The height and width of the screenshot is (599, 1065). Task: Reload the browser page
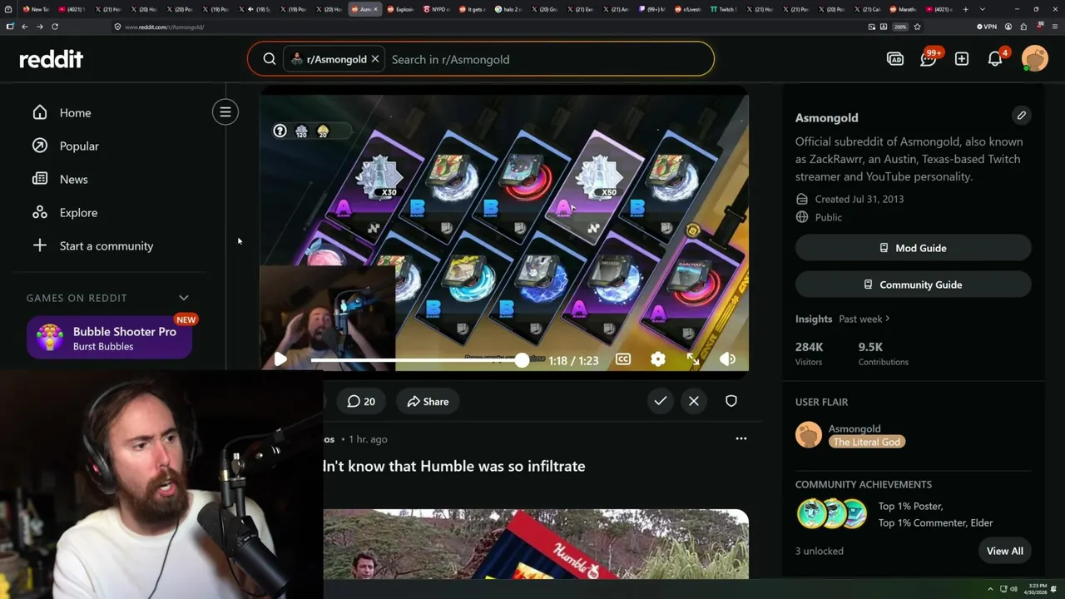tap(55, 27)
